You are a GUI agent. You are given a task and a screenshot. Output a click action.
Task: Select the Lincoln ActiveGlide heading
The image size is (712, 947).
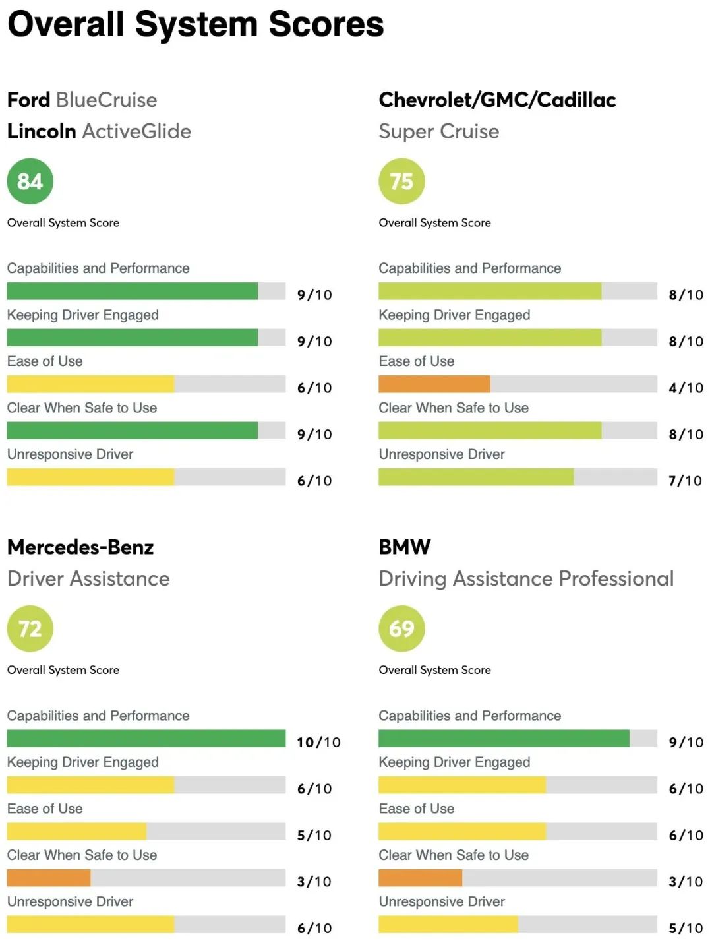[99, 131]
